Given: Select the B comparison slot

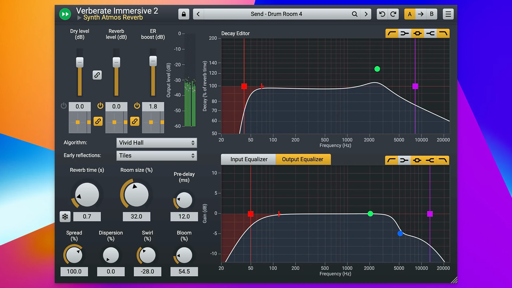Looking at the screenshot, I should [x=431, y=14].
